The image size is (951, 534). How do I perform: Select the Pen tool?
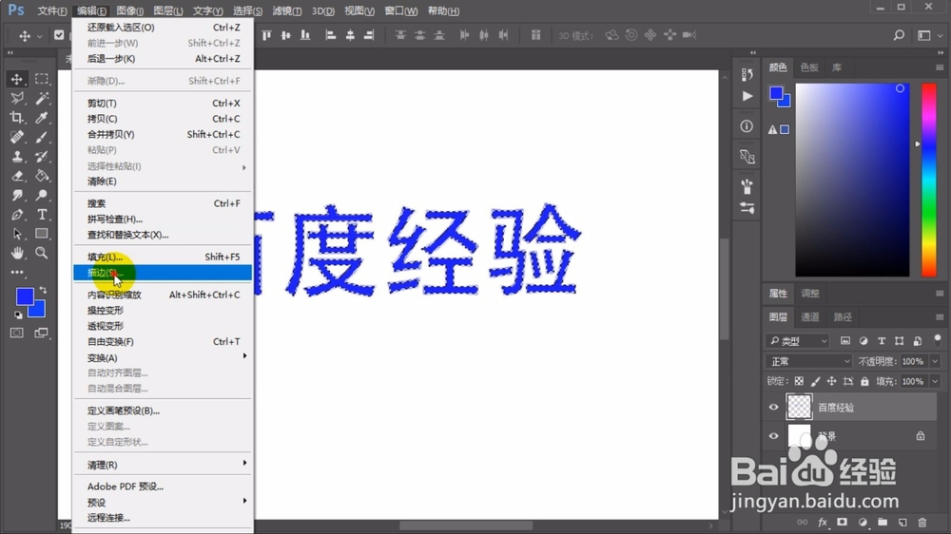[x=16, y=215]
